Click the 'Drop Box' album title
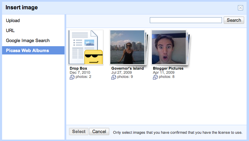 (x=78, y=68)
